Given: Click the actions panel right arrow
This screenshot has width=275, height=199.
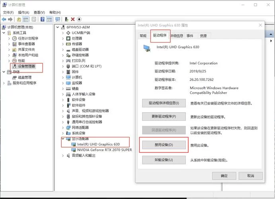Looking at the screenshot, I should coord(271,41).
